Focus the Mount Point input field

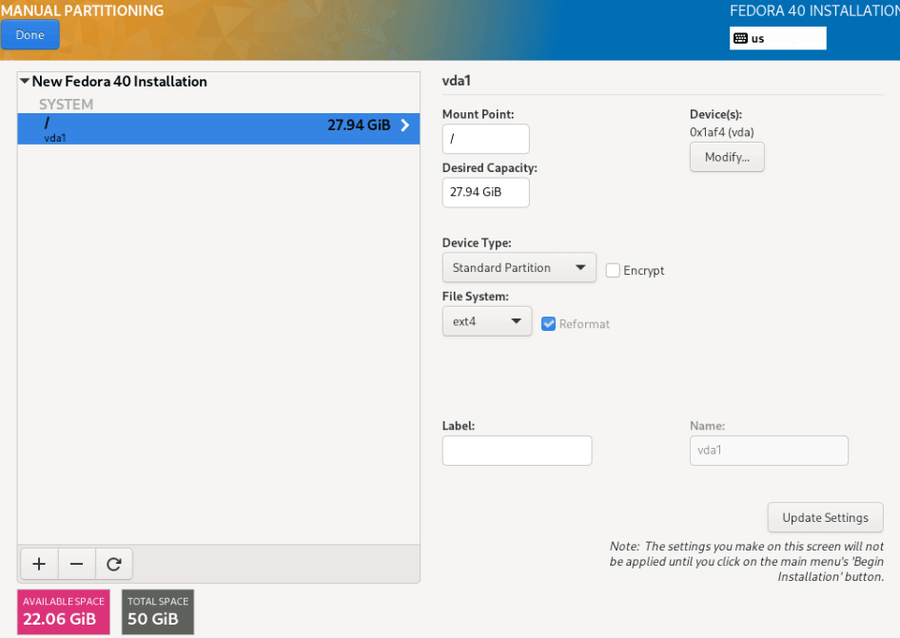(485, 139)
